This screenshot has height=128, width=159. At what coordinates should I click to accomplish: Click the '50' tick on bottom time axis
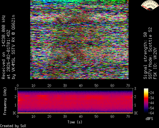pyautogui.click(x=97, y=117)
